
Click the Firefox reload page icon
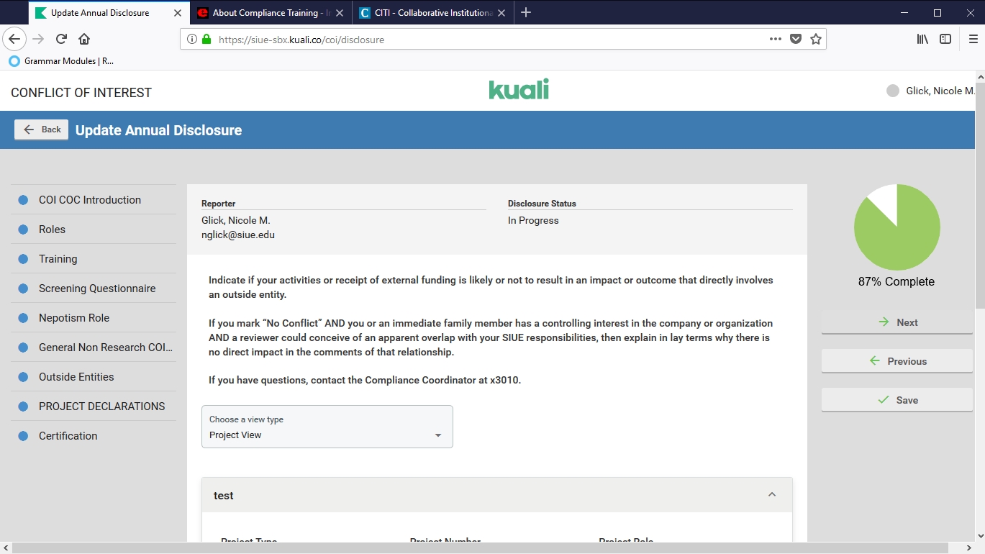click(62, 40)
